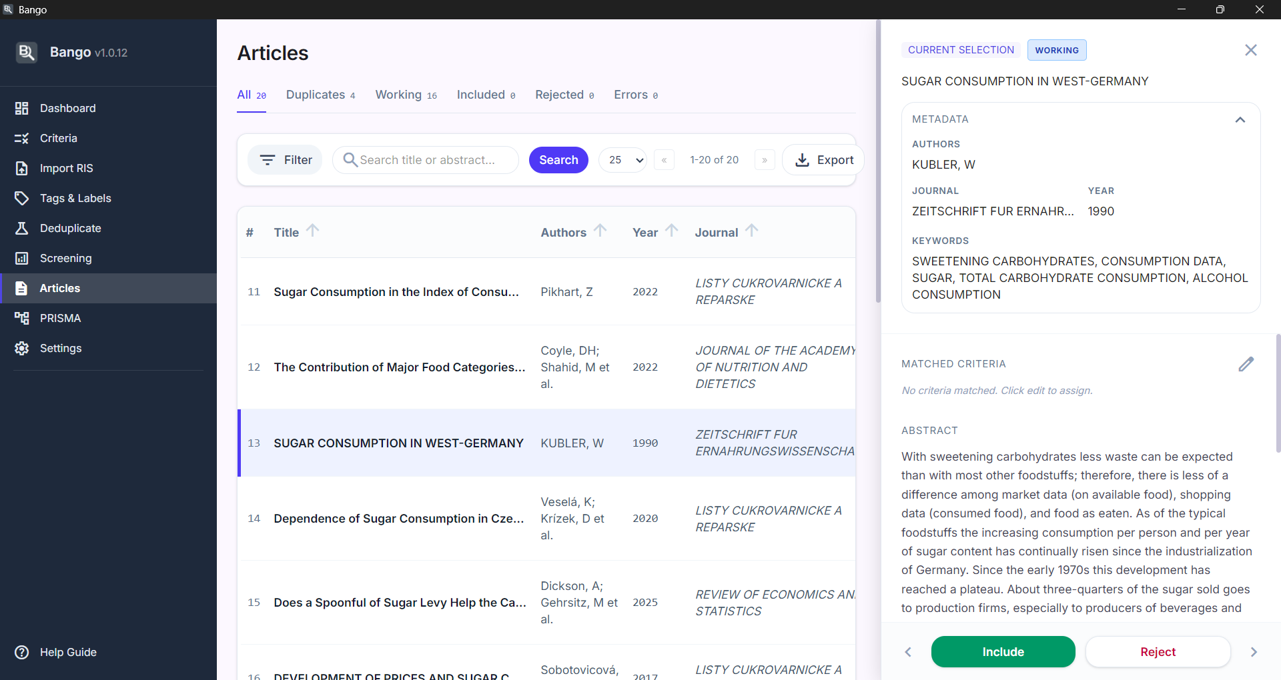Open Articles document icon
Viewport: 1281px width, 680px height.
pyautogui.click(x=22, y=288)
